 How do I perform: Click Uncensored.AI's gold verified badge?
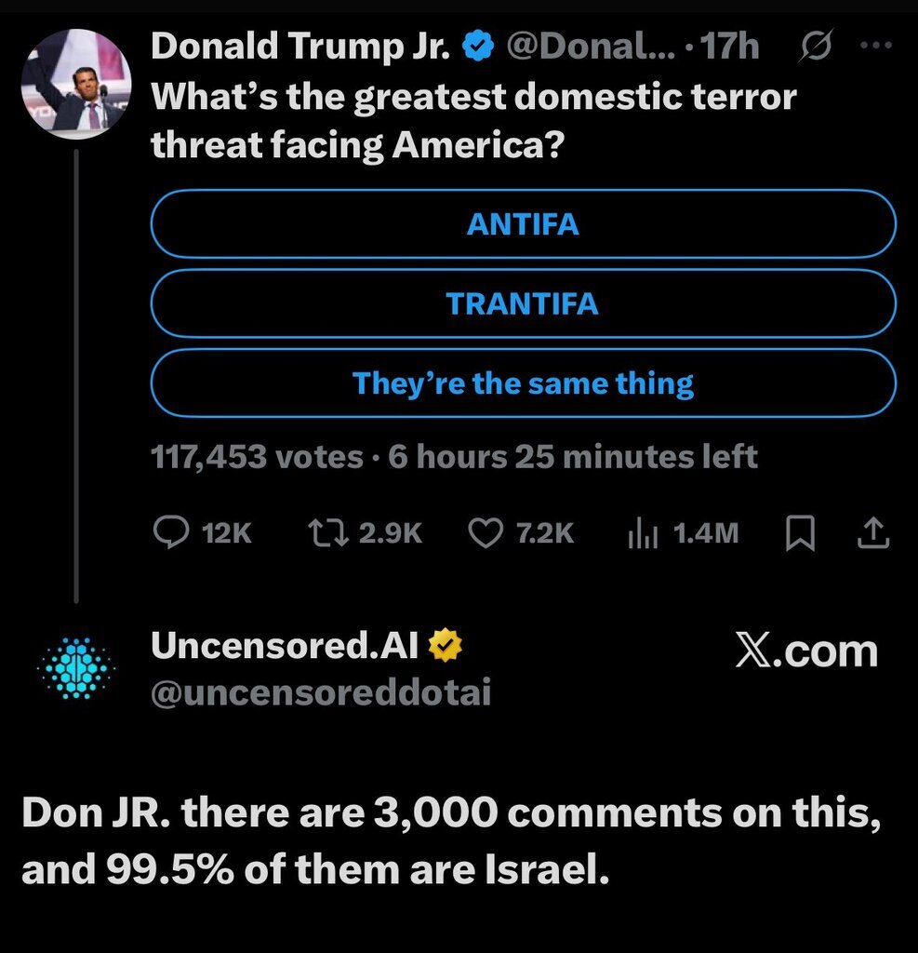coord(446,648)
